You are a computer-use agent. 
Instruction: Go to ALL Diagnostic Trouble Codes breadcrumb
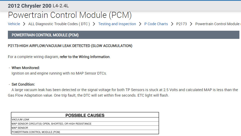click(59, 24)
